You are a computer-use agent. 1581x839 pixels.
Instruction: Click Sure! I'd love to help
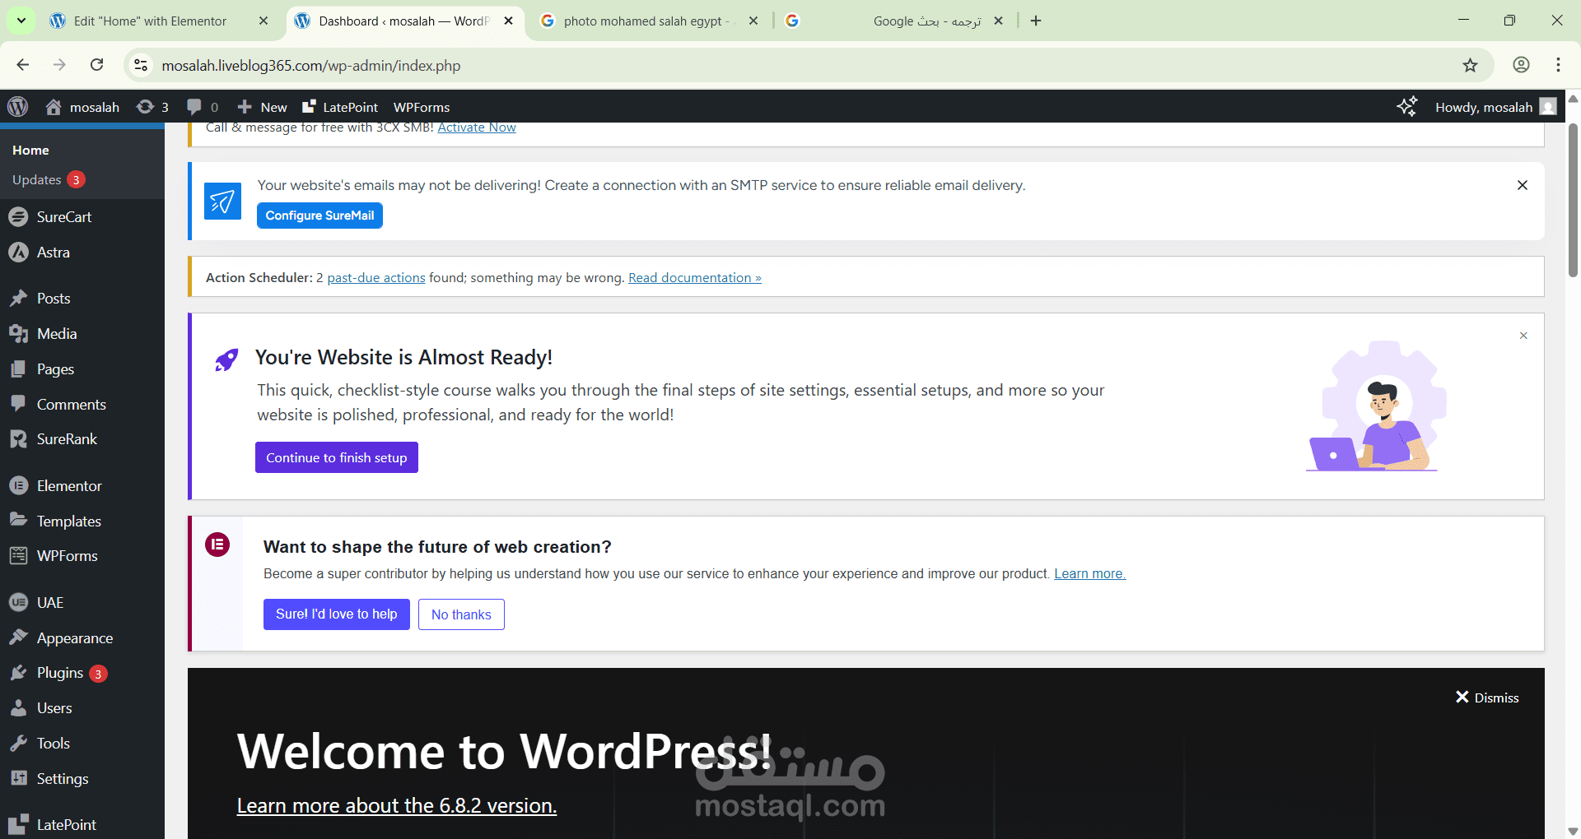pos(337,614)
